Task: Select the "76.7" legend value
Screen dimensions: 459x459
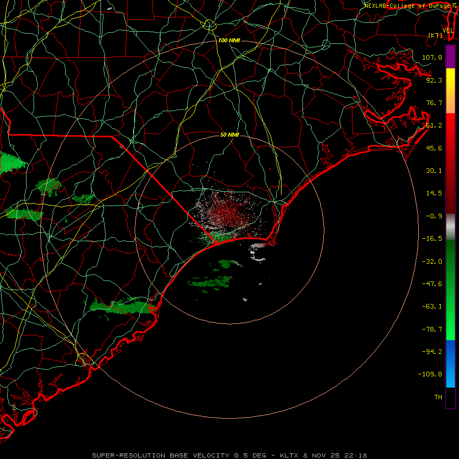Action: [434, 103]
